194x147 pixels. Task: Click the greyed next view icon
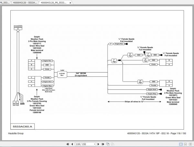[x=113, y=144]
